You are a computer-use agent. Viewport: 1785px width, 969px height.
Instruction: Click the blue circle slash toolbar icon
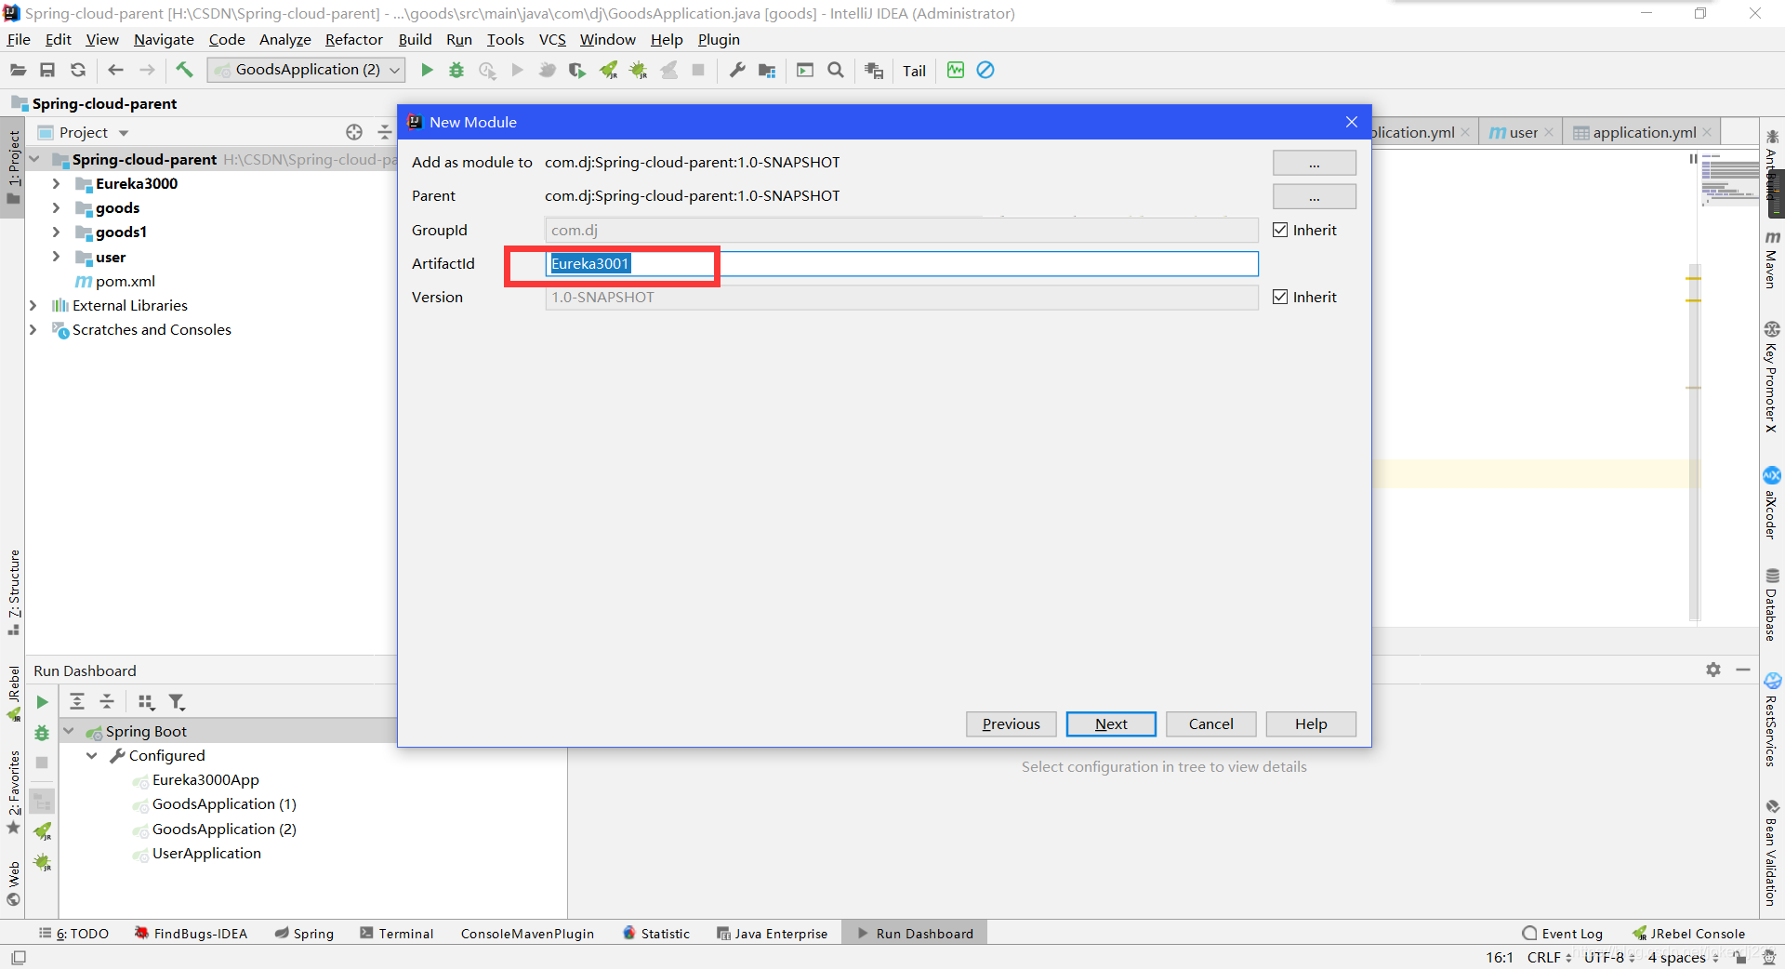pos(985,70)
